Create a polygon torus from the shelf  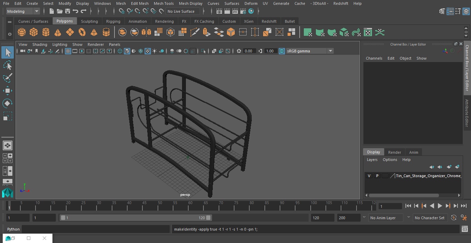[x=82, y=32]
